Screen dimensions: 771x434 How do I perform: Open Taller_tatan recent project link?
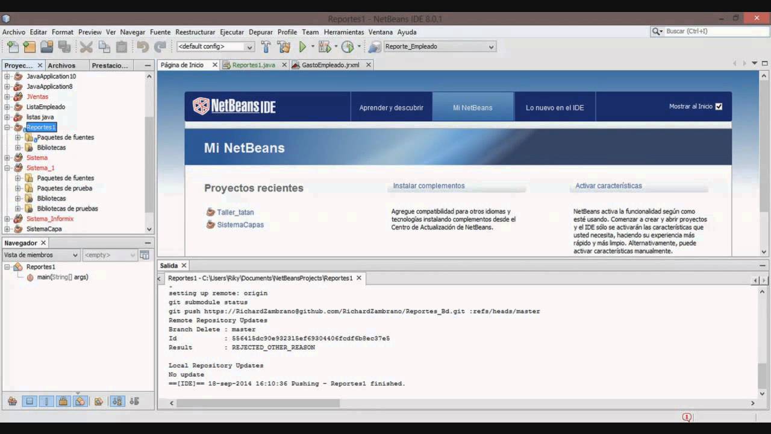(236, 212)
